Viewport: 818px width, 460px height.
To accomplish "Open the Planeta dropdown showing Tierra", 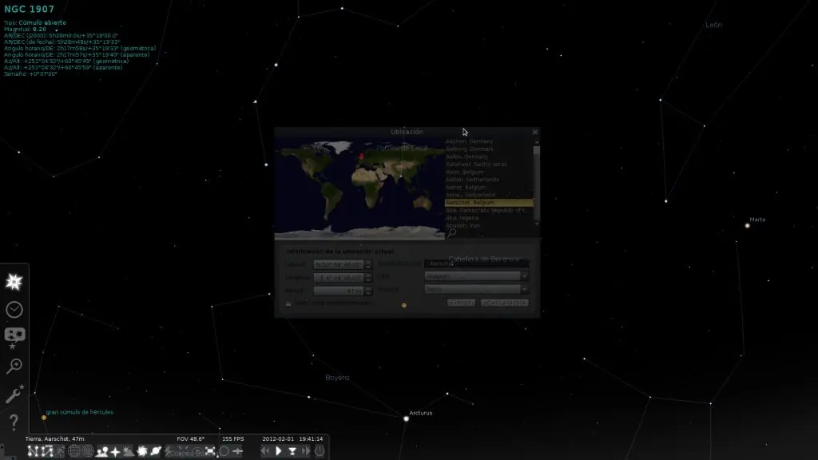I will pyautogui.click(x=475, y=290).
